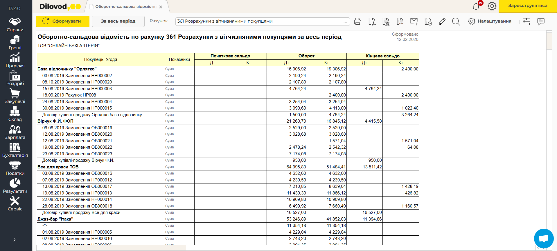Open notifications bell
The height and width of the screenshot is (251, 557).
(x=476, y=6)
